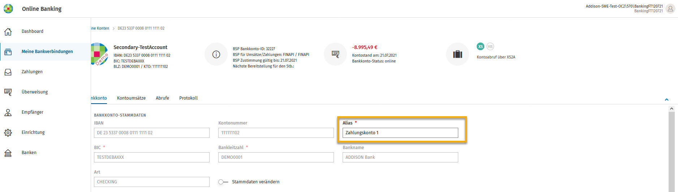678x192 pixels.
Task: Click the Überweisung transfer icon
Action: tap(8, 92)
